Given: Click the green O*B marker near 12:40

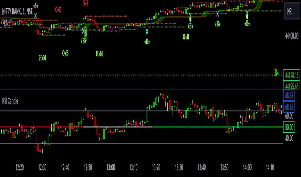Looking at the screenshot, I should click(65, 53).
